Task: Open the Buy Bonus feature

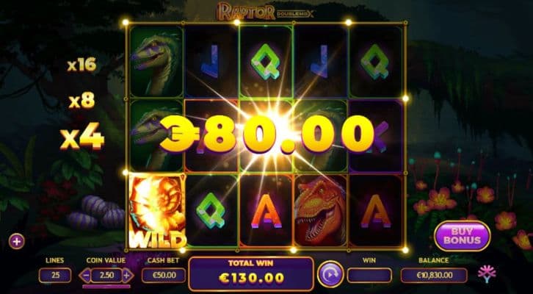Action: coord(462,236)
